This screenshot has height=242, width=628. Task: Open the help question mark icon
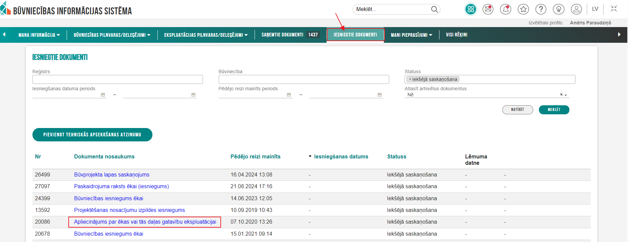point(541,9)
